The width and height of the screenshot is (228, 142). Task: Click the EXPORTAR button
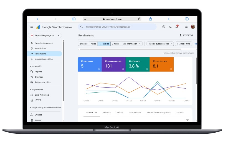coord(186,35)
